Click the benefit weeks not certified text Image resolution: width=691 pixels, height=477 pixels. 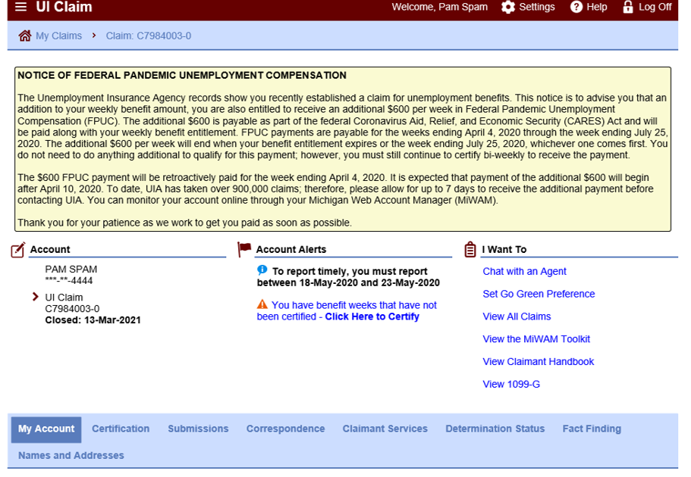click(347, 310)
